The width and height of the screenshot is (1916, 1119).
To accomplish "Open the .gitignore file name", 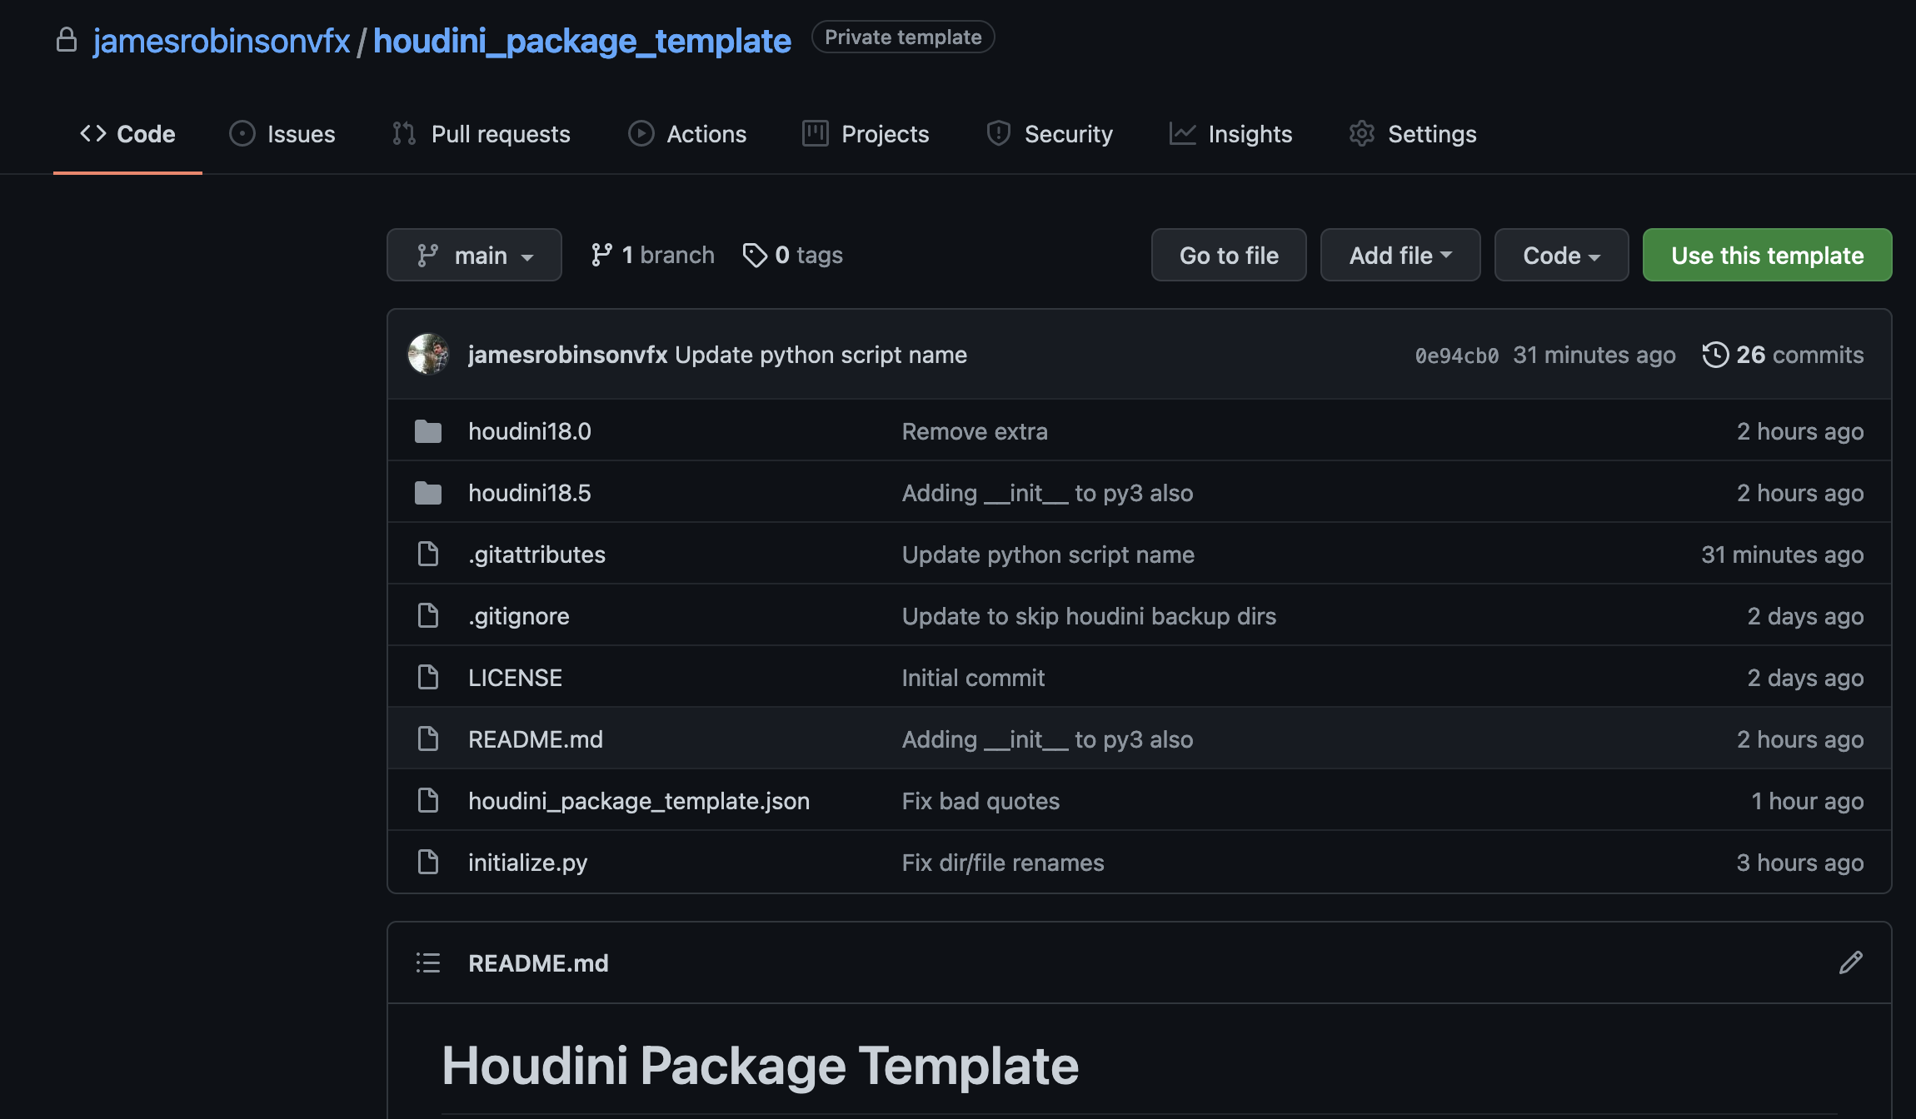I will pyautogui.click(x=519, y=616).
